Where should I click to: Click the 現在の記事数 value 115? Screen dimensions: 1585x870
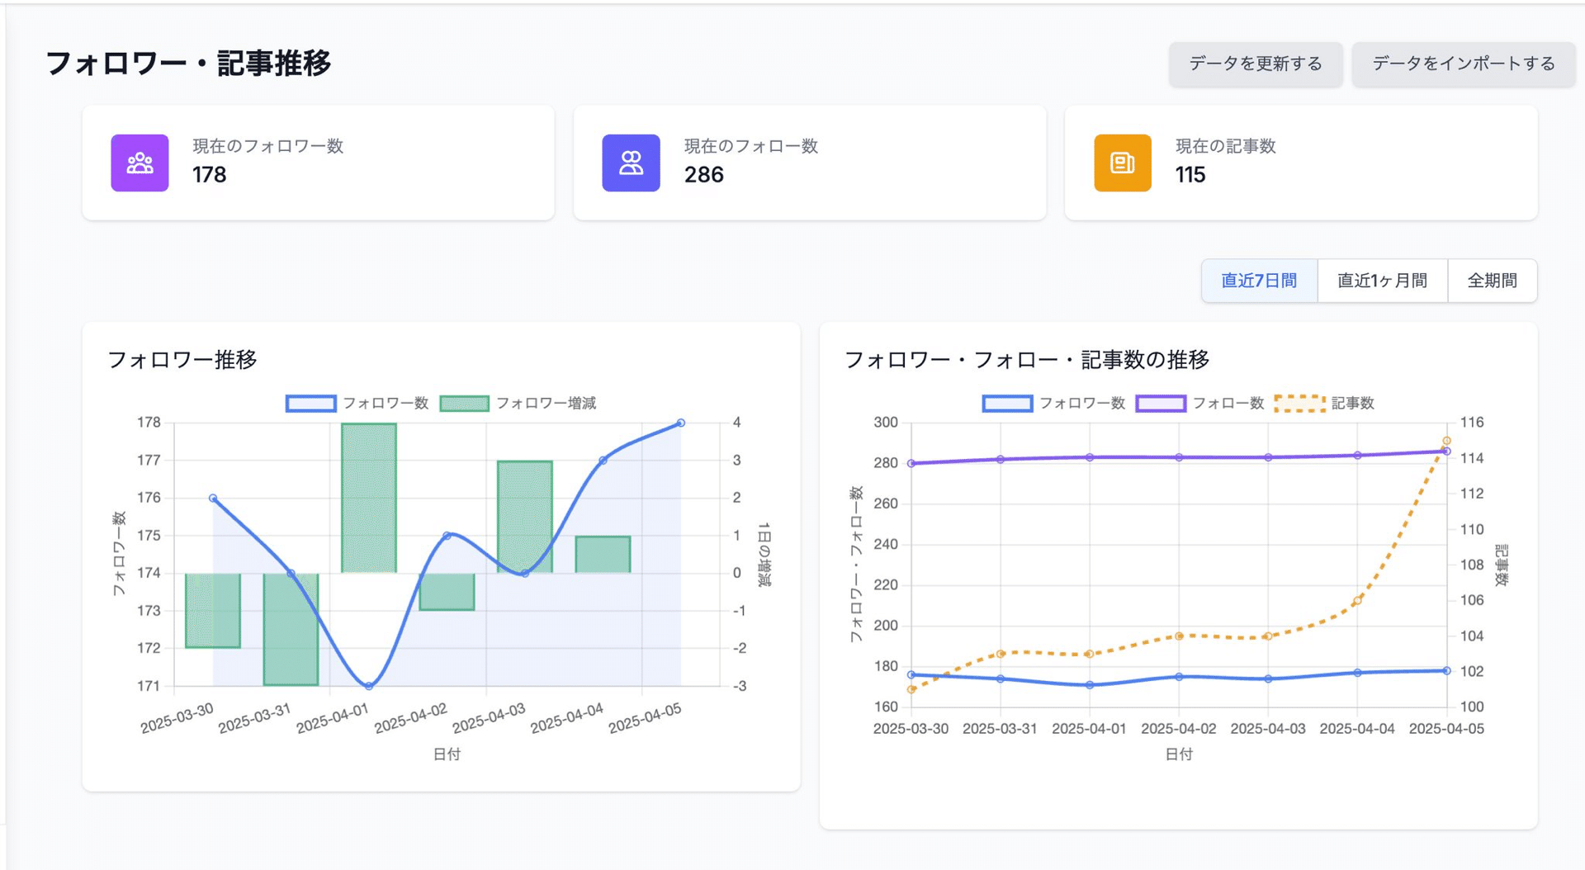[x=1190, y=175]
